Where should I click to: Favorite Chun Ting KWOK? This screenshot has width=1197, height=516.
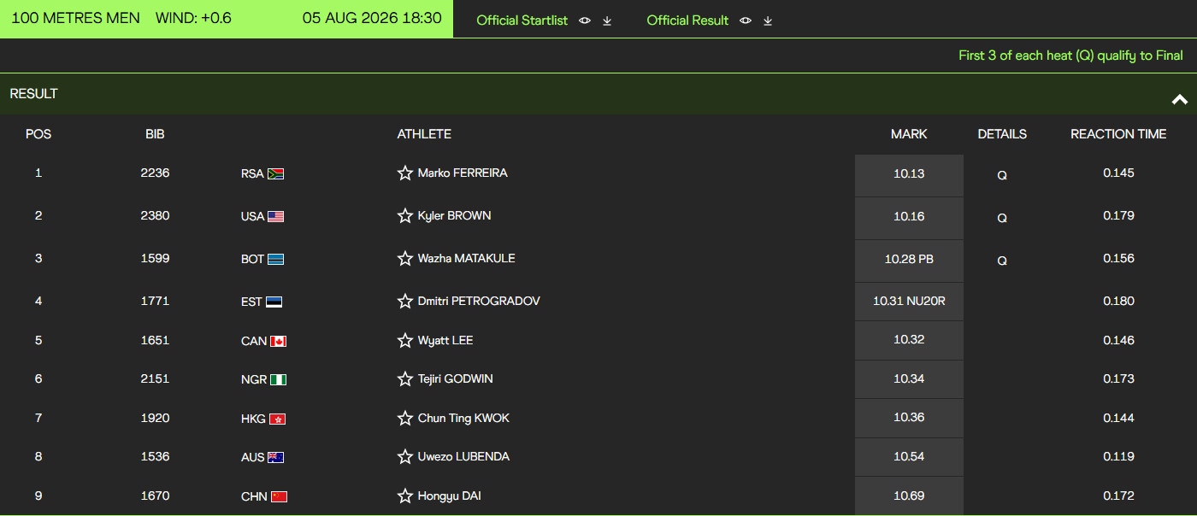tap(405, 419)
